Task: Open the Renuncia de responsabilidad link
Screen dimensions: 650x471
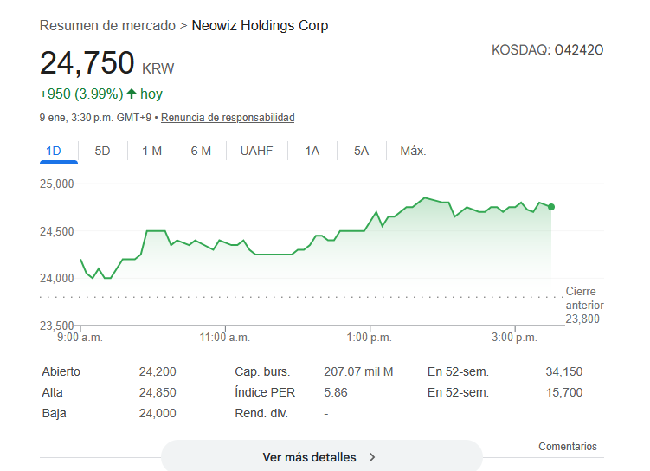Action: [x=228, y=118]
